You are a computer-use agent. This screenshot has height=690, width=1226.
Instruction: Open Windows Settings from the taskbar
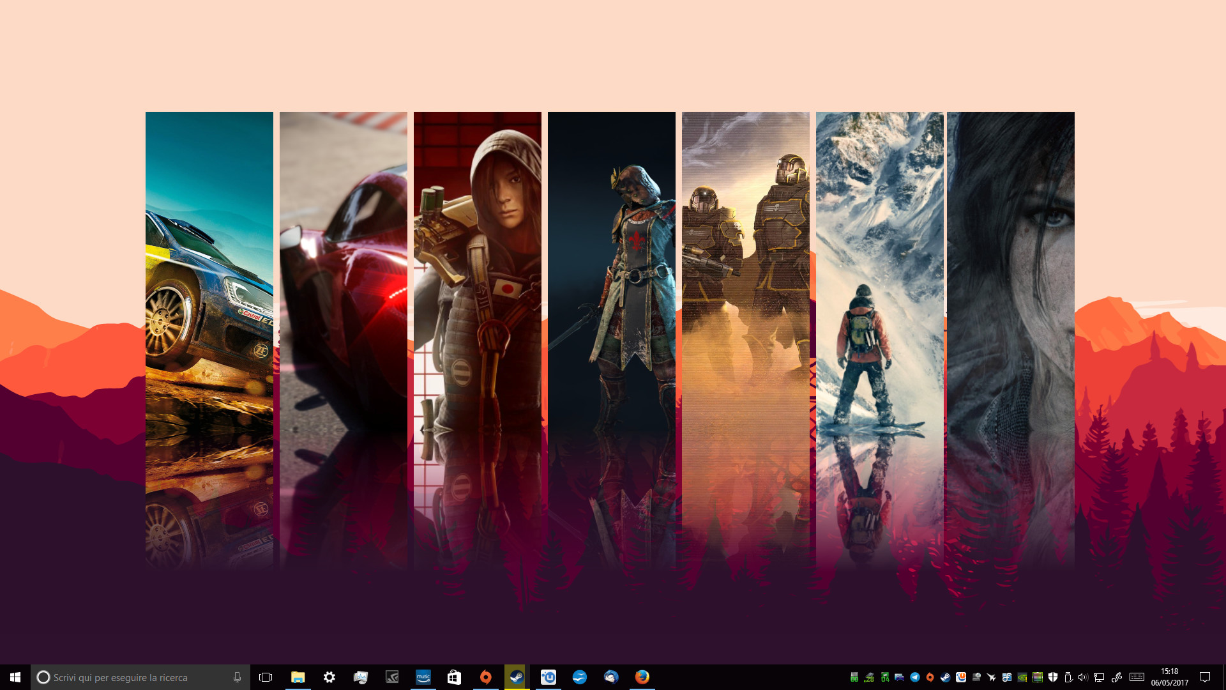coord(329,677)
